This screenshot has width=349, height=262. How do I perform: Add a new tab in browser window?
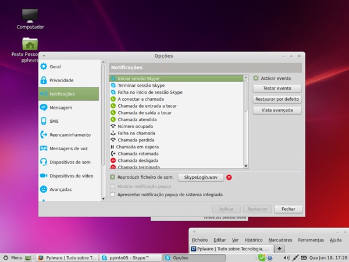[280, 249]
